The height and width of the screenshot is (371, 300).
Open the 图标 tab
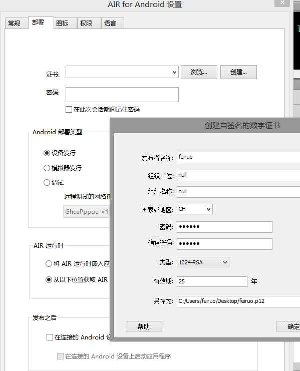tap(65, 23)
